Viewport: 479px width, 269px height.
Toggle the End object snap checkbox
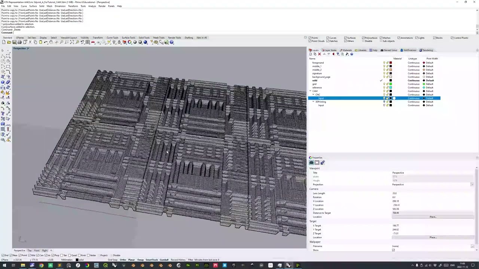pyautogui.click(x=3, y=255)
